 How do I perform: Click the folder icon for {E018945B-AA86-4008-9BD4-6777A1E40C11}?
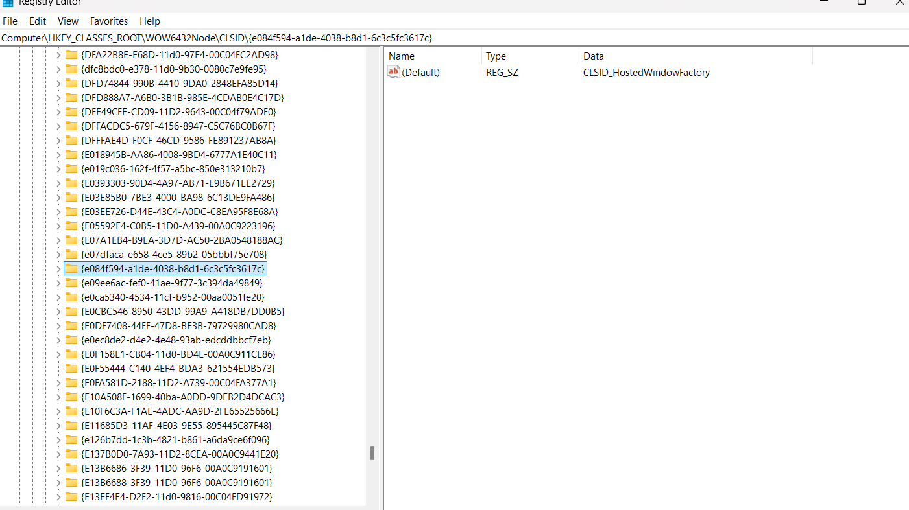click(x=71, y=154)
